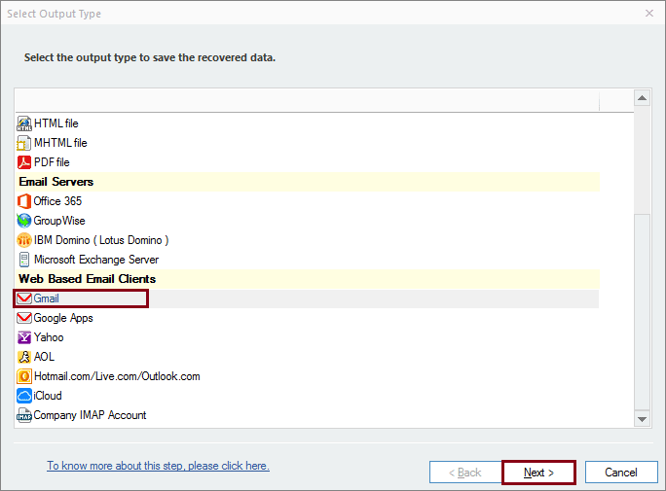Click the Next button
The width and height of the screenshot is (666, 491).
[538, 473]
